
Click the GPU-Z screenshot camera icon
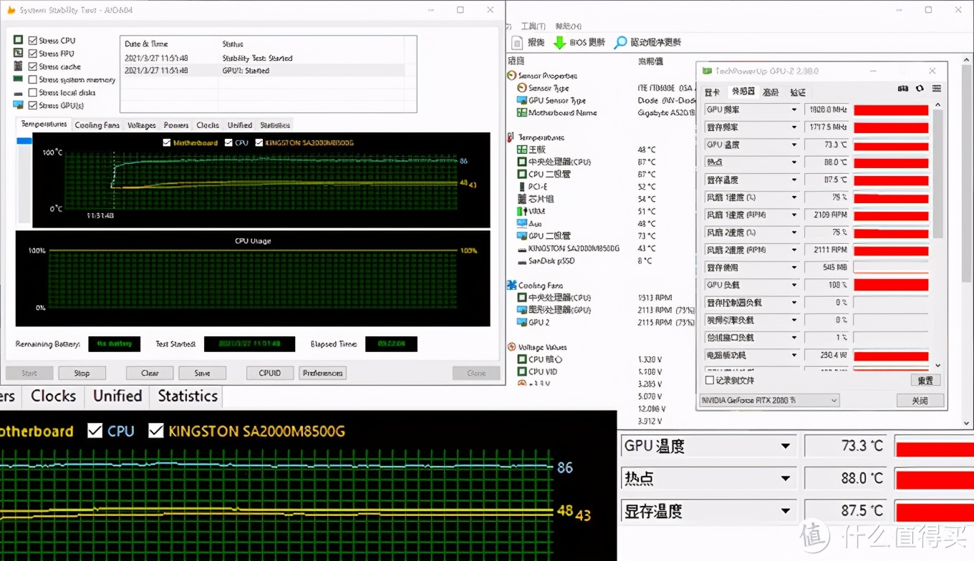903,89
